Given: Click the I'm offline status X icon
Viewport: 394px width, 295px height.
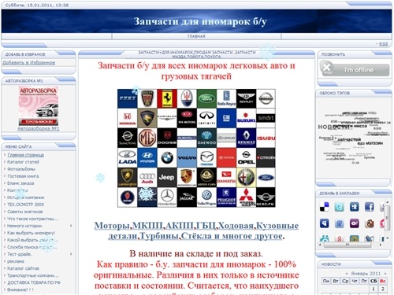Looking at the screenshot, I should (x=326, y=68).
